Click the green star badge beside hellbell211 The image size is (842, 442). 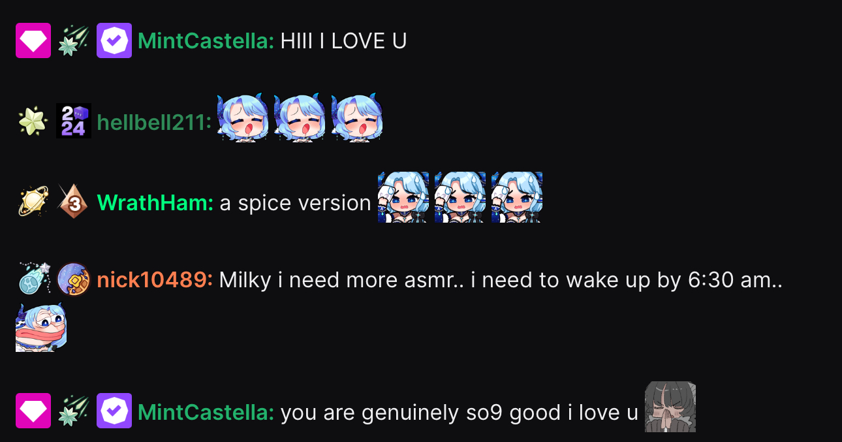click(x=33, y=121)
